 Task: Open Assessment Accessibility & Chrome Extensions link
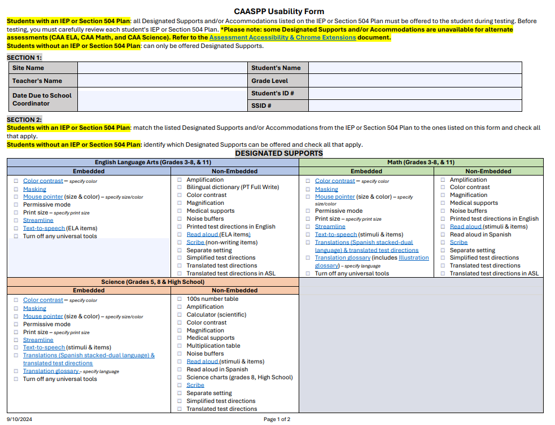[x=282, y=37]
